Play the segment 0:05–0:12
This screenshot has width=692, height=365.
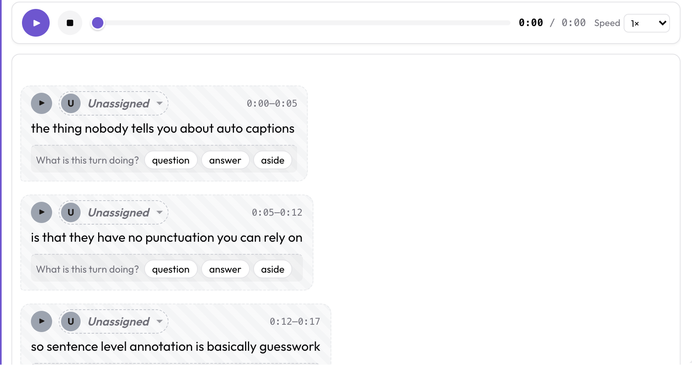pos(42,212)
